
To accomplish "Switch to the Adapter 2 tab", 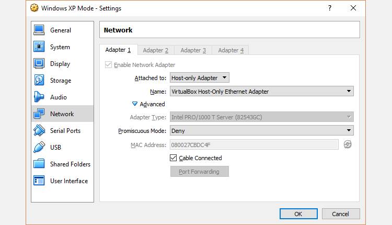I will click(156, 50).
